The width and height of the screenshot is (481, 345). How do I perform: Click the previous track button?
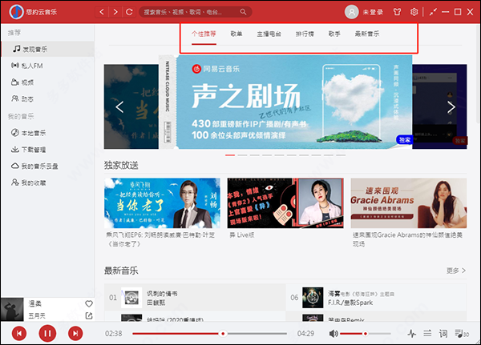point(19,333)
